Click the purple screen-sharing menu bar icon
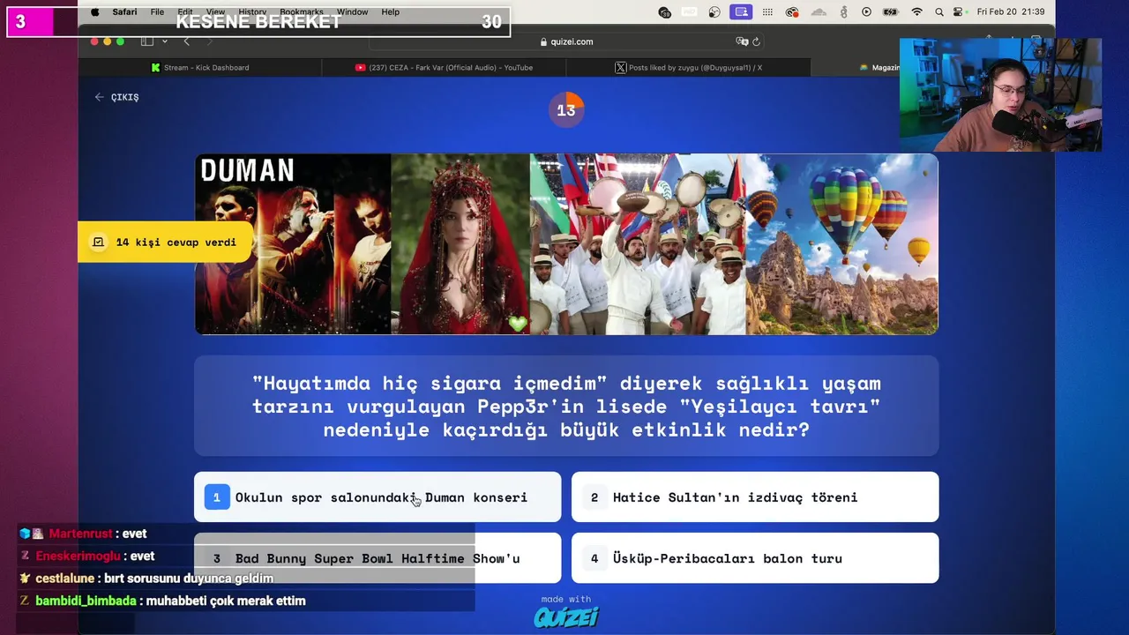 click(742, 12)
